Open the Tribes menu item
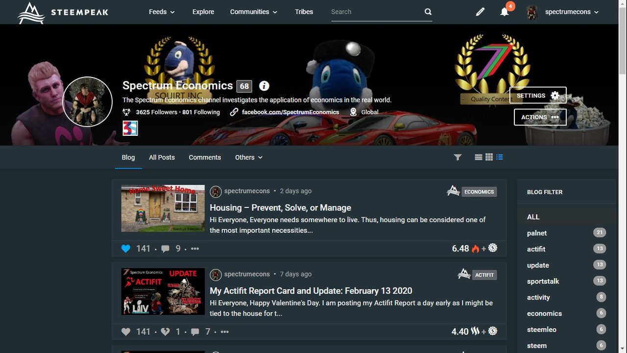The width and height of the screenshot is (627, 353). click(x=304, y=12)
